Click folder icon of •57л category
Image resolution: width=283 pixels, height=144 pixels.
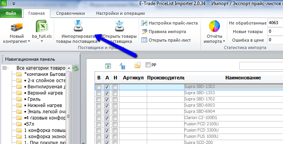[x=19, y=124]
